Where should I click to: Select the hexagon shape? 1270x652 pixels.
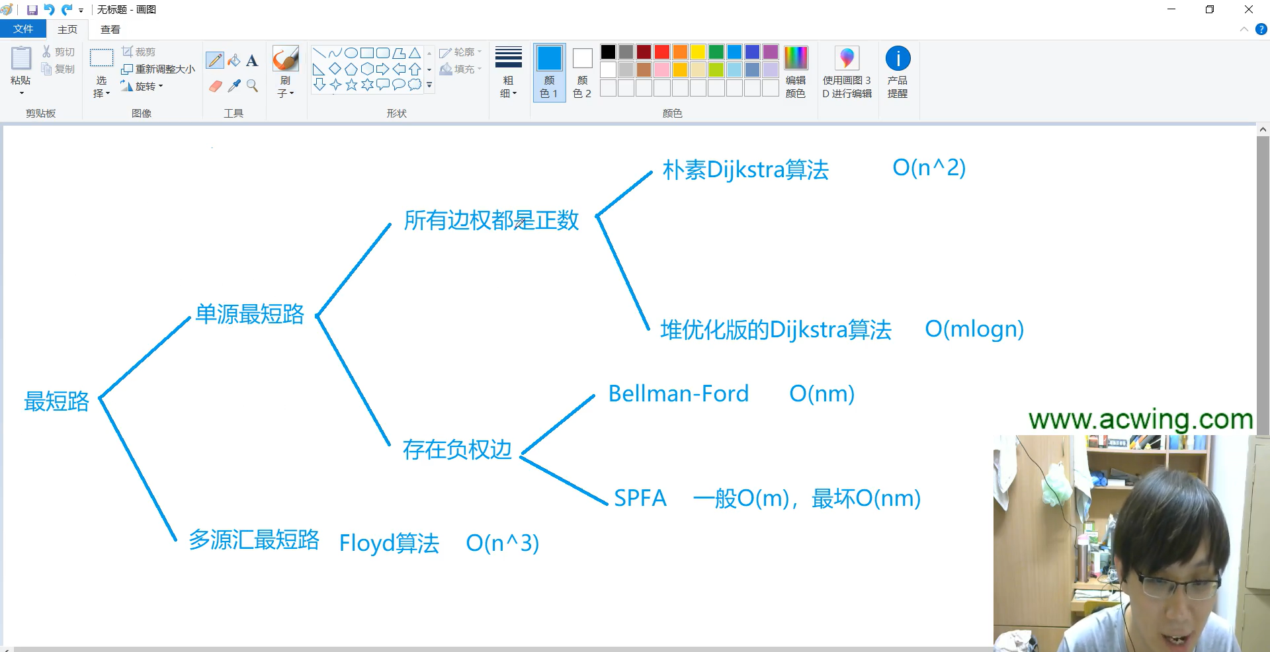point(367,69)
